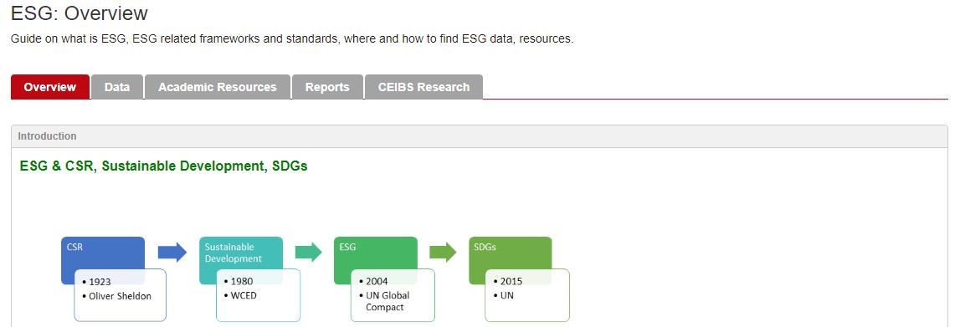
Task: Click the green 'ESG & CSR, Sustainable Development, SDGs' heading
Action: pos(163,166)
